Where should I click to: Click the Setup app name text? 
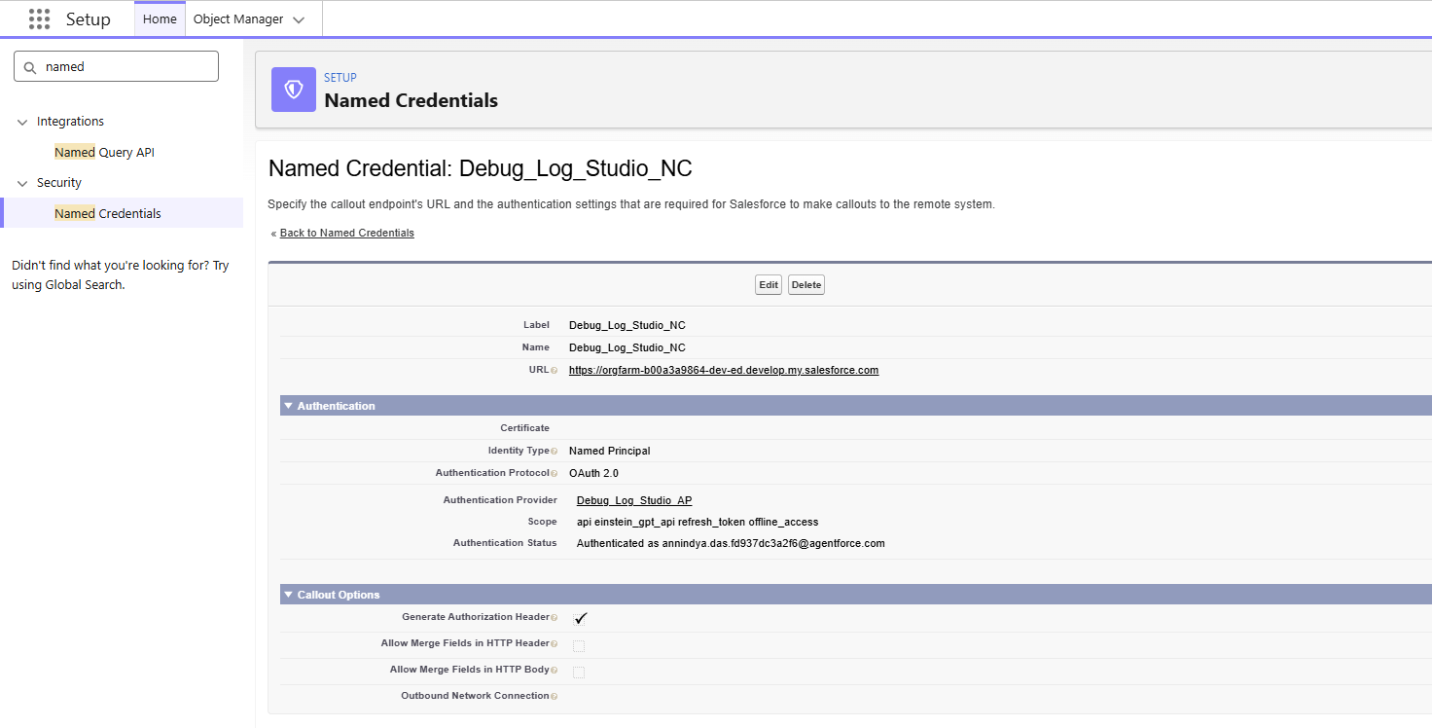point(89,19)
